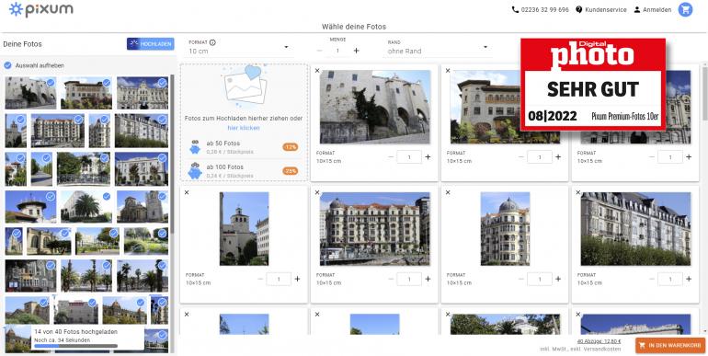Open the round blue shopping cart icon
The image size is (708, 356).
[x=685, y=9]
